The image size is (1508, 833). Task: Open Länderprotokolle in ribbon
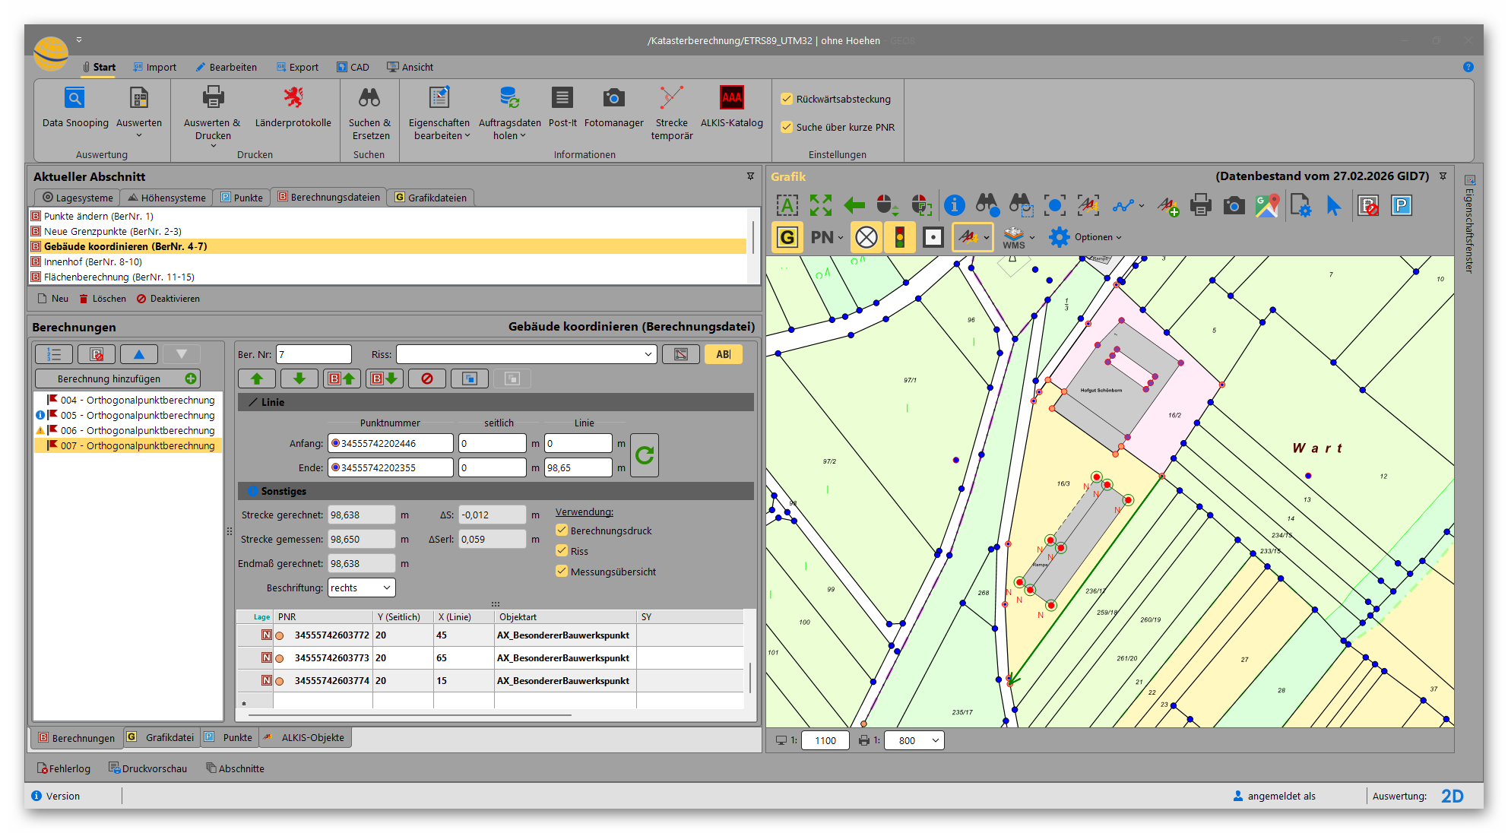(x=293, y=98)
